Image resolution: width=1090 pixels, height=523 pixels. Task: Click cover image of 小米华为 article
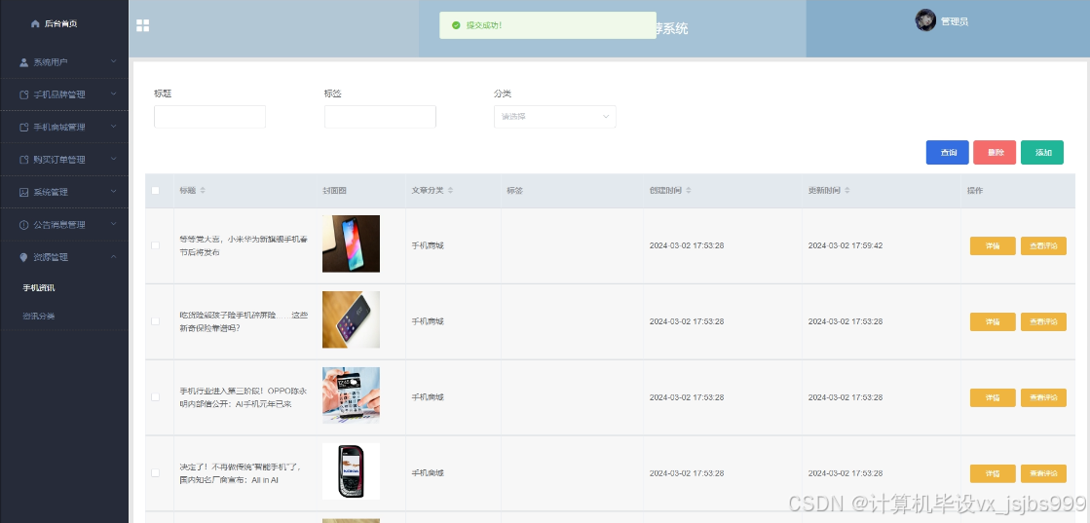(x=351, y=243)
